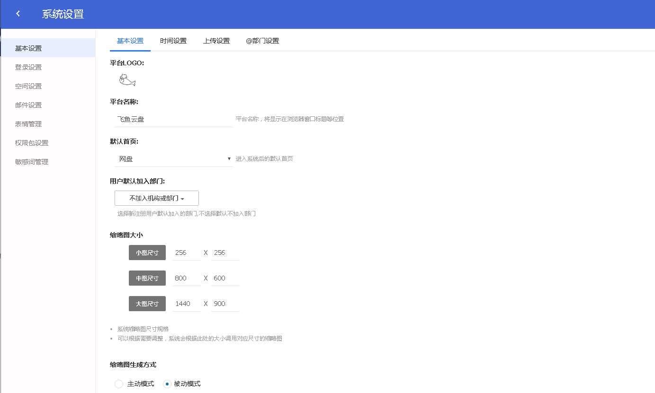The height and width of the screenshot is (393, 655).
Task: Select the 被动模式 radio button
Action: [167, 384]
